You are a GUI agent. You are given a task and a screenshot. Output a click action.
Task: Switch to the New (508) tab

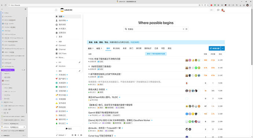[116, 48]
